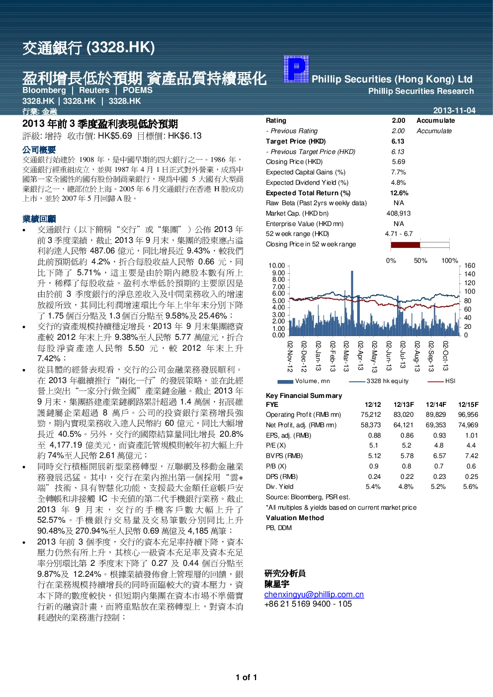
Task: Open the chenxingyu@phillip.com.cn email link
Action: coord(314,594)
